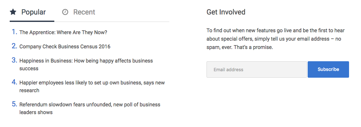Open the Happiness in Business article
Image resolution: width=361 pixels, height=127 pixels.
pos(86,64)
